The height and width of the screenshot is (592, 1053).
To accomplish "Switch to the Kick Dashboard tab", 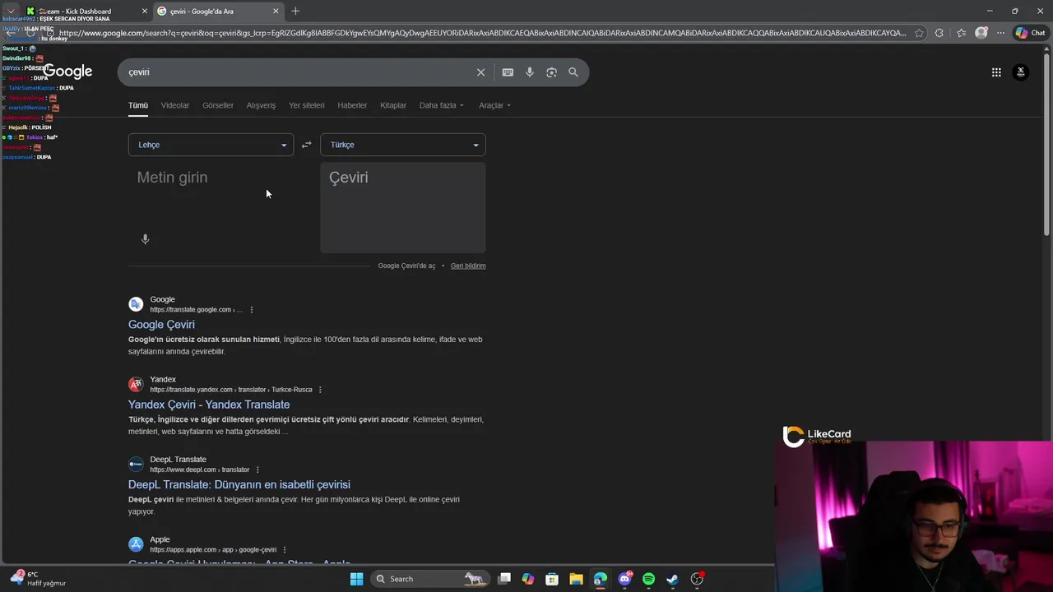I will (87, 12).
